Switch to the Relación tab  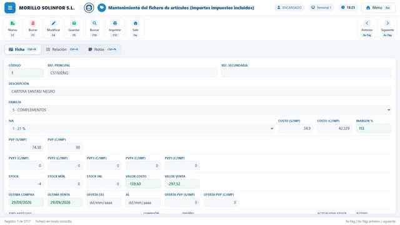tap(62, 49)
